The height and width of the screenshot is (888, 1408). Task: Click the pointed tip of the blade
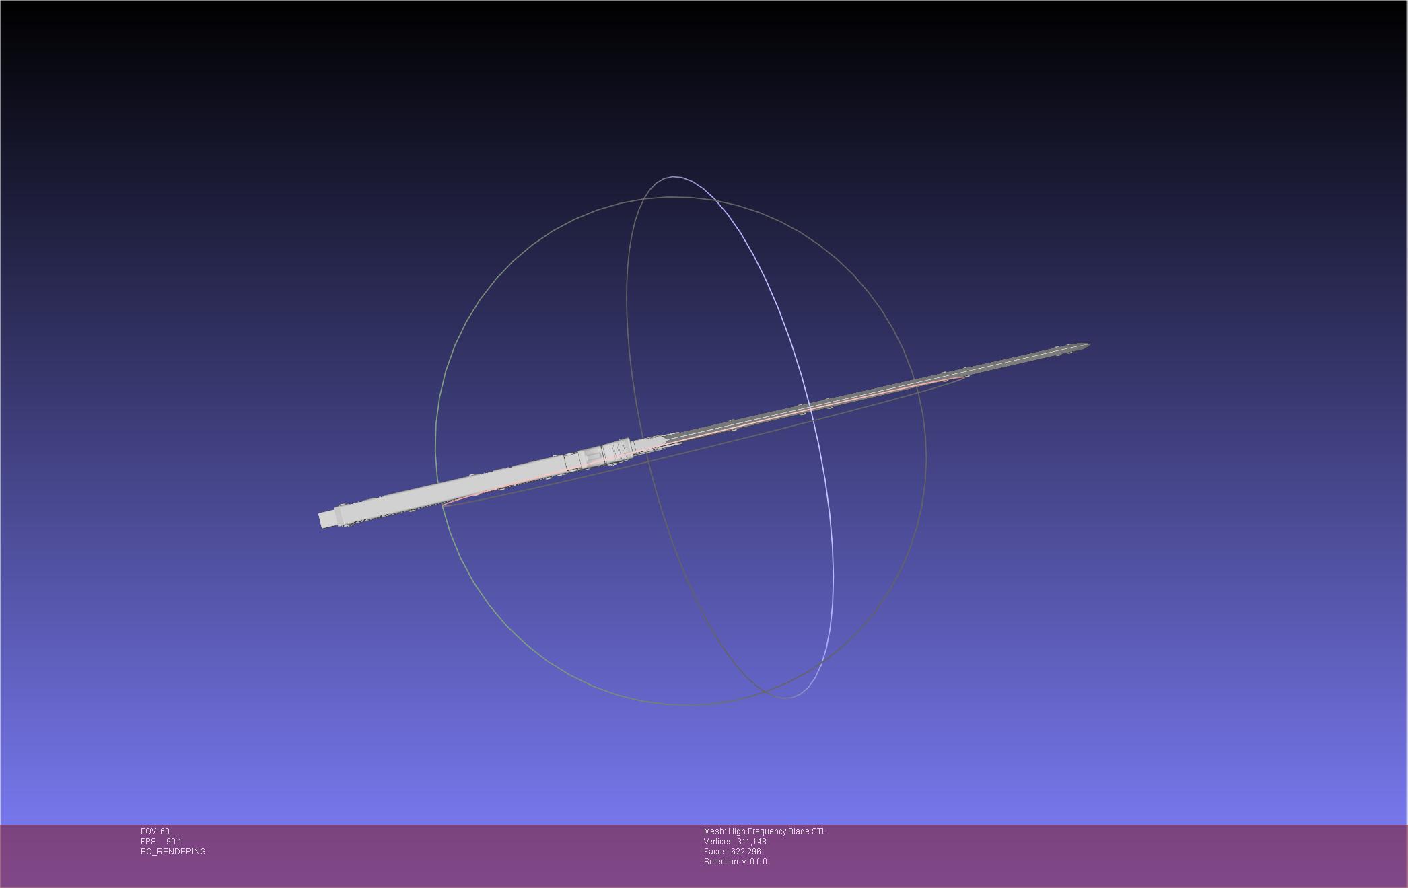tap(1083, 346)
